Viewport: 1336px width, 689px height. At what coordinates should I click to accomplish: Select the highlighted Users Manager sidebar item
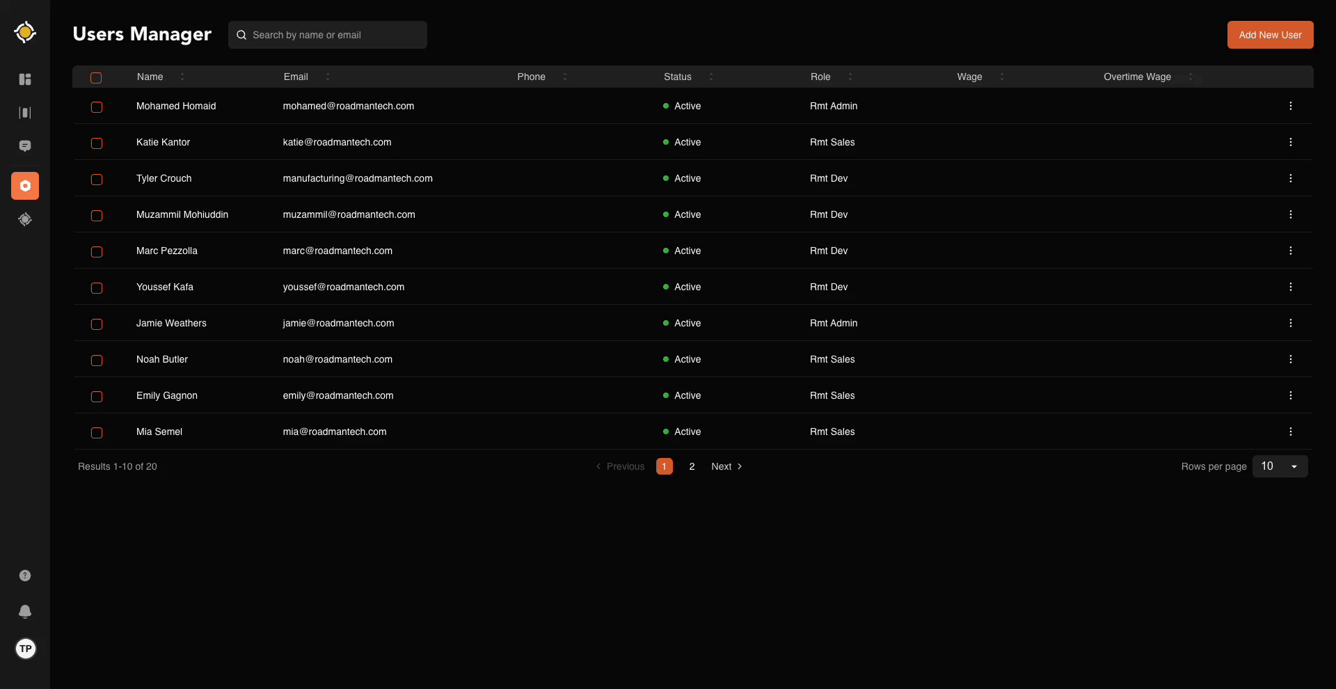(x=25, y=186)
